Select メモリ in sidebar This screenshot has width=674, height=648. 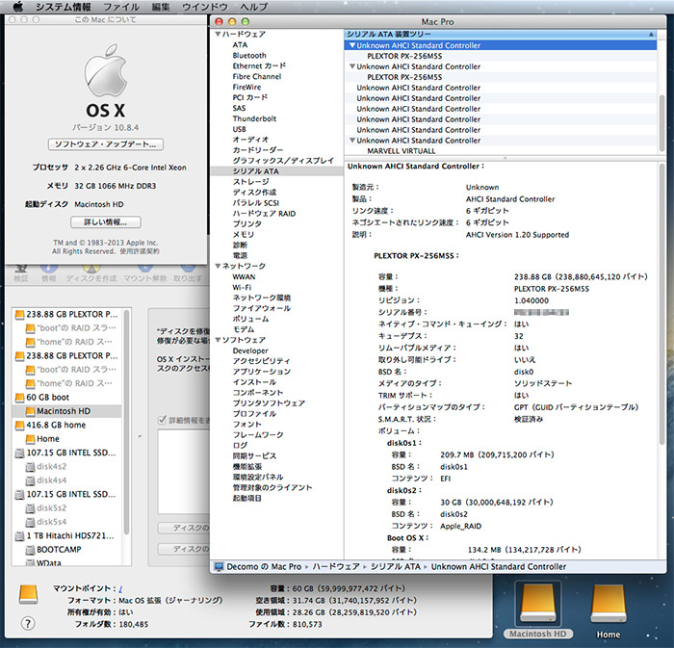tap(244, 234)
